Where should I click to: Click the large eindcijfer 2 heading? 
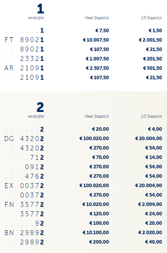[x=40, y=107]
